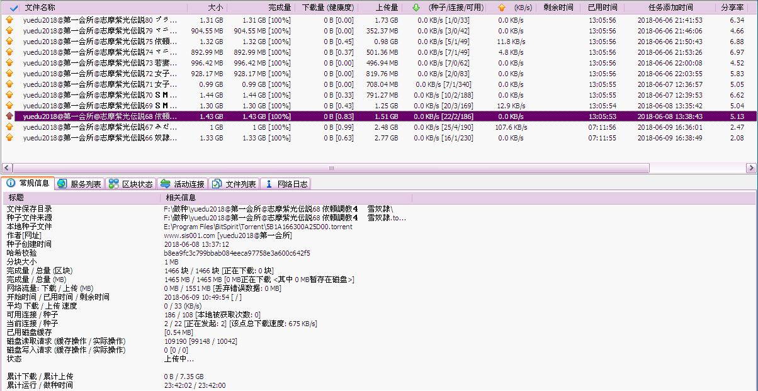Click the 任务添加时间 column header
758x391 pixels.
pyautogui.click(x=670, y=8)
